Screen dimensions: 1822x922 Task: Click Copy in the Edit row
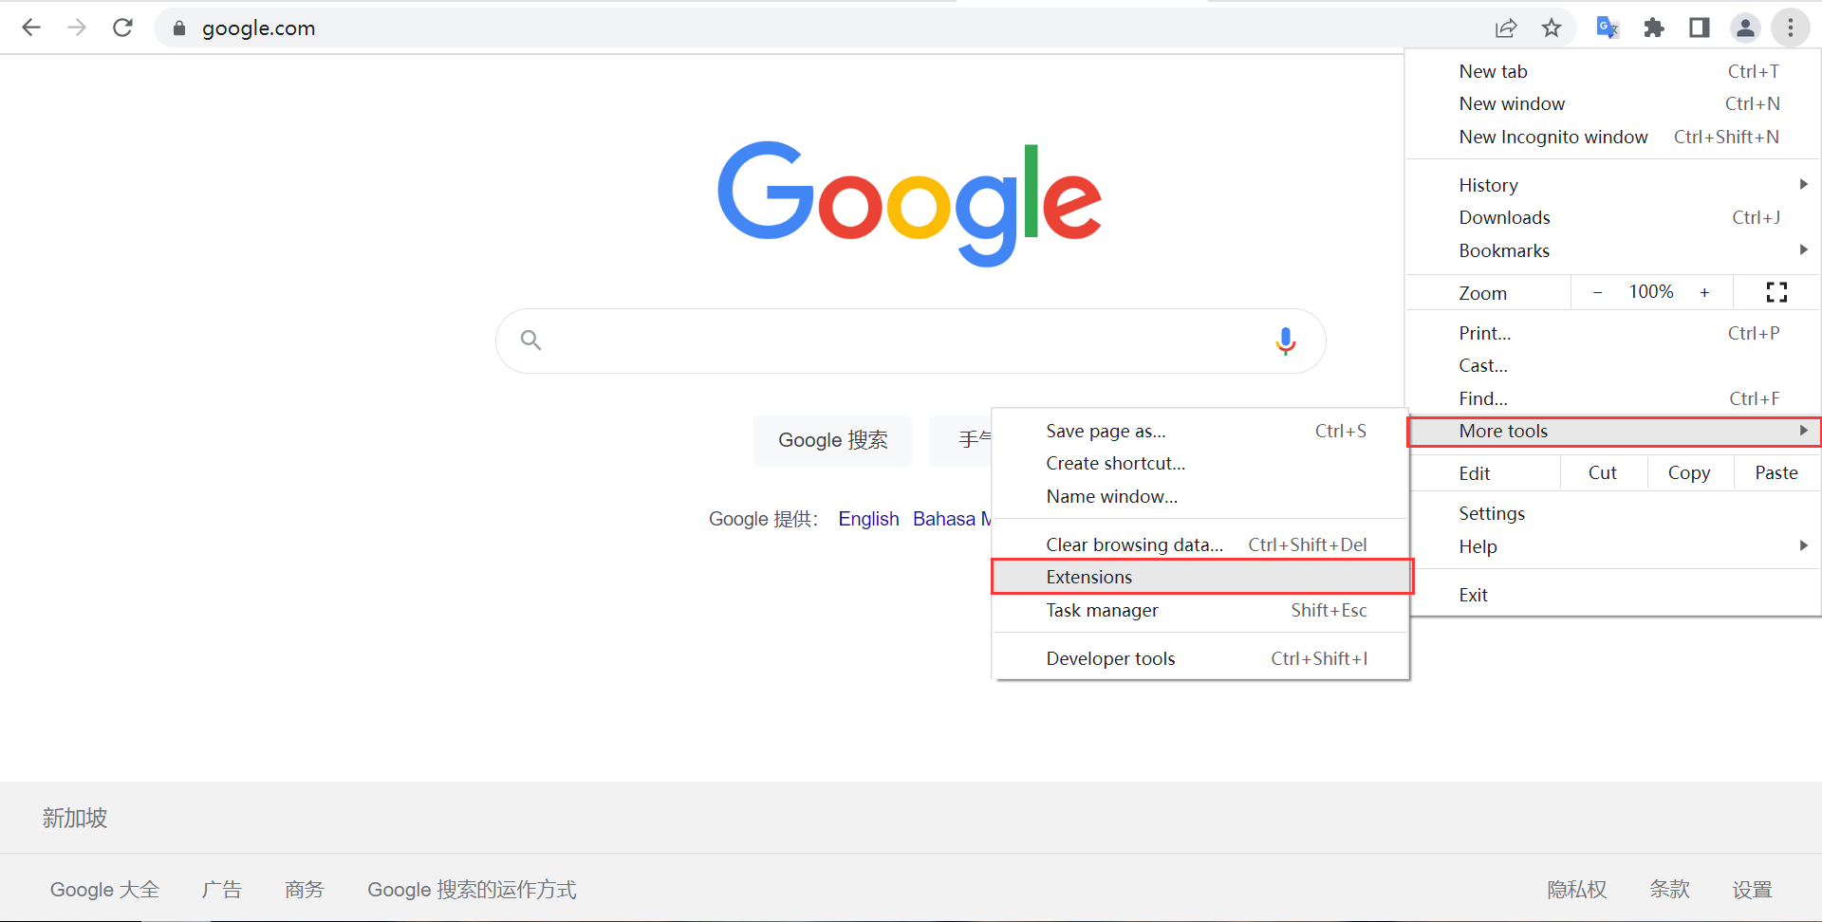point(1689,472)
